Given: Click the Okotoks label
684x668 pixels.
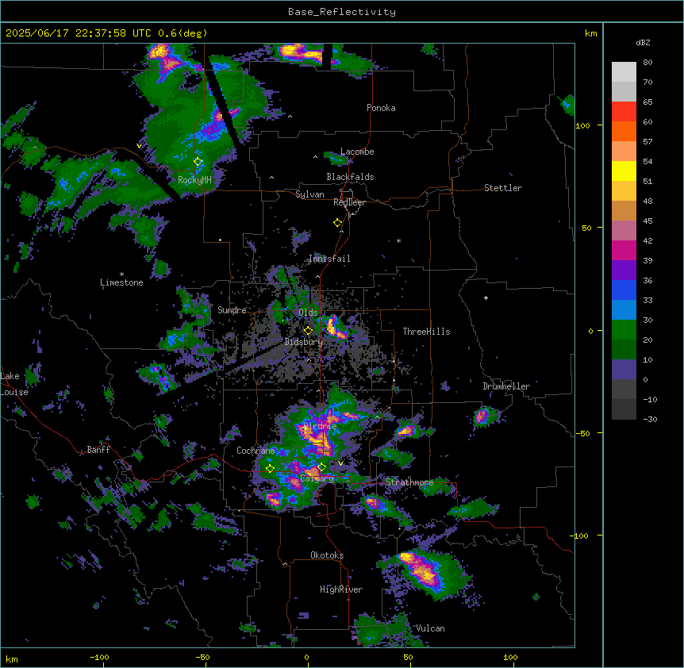Looking at the screenshot, I should (x=327, y=555).
